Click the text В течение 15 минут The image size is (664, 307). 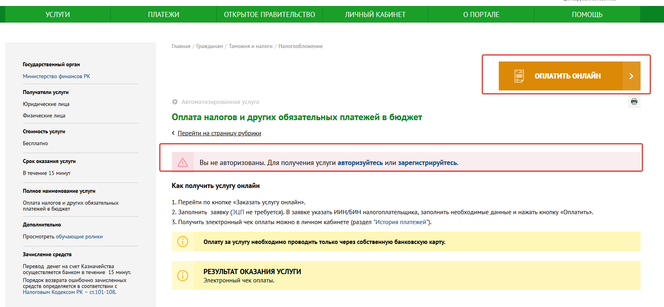pyautogui.click(x=46, y=173)
